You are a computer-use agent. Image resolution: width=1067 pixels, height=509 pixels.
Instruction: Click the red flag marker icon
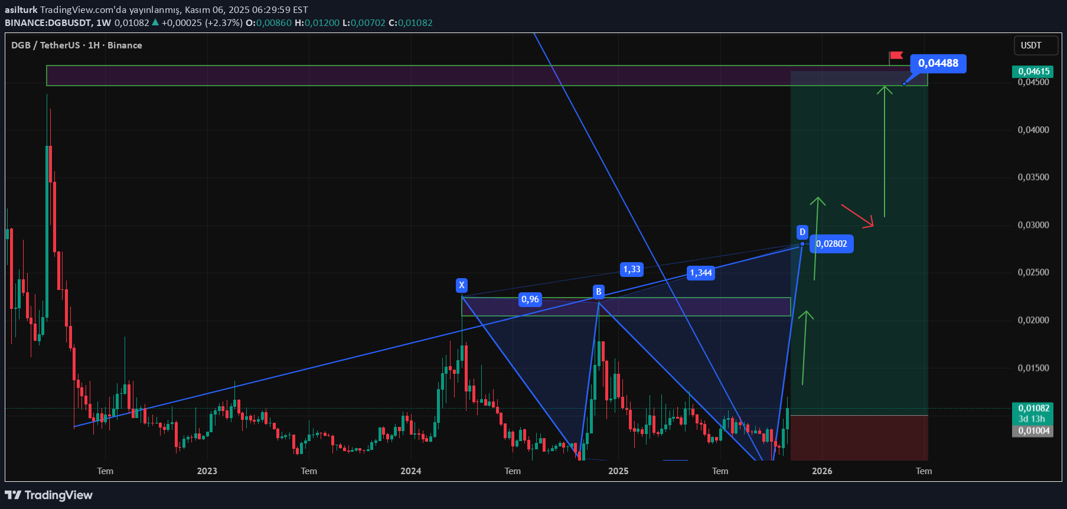click(896, 56)
